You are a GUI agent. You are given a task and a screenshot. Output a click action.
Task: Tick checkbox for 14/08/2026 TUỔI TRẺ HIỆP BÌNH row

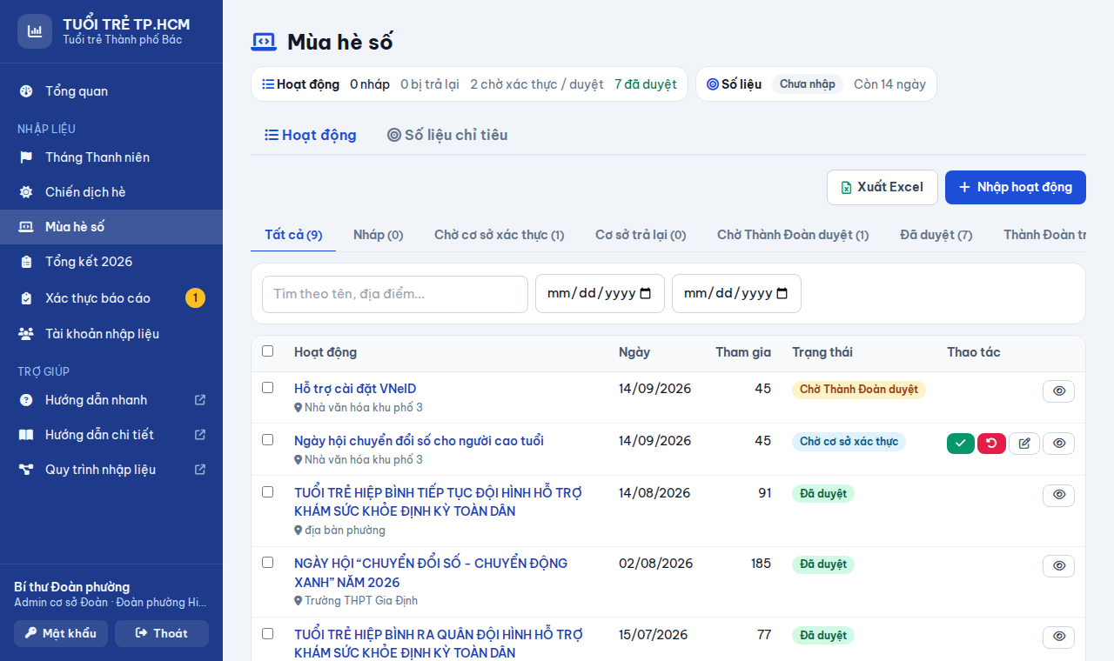268,491
